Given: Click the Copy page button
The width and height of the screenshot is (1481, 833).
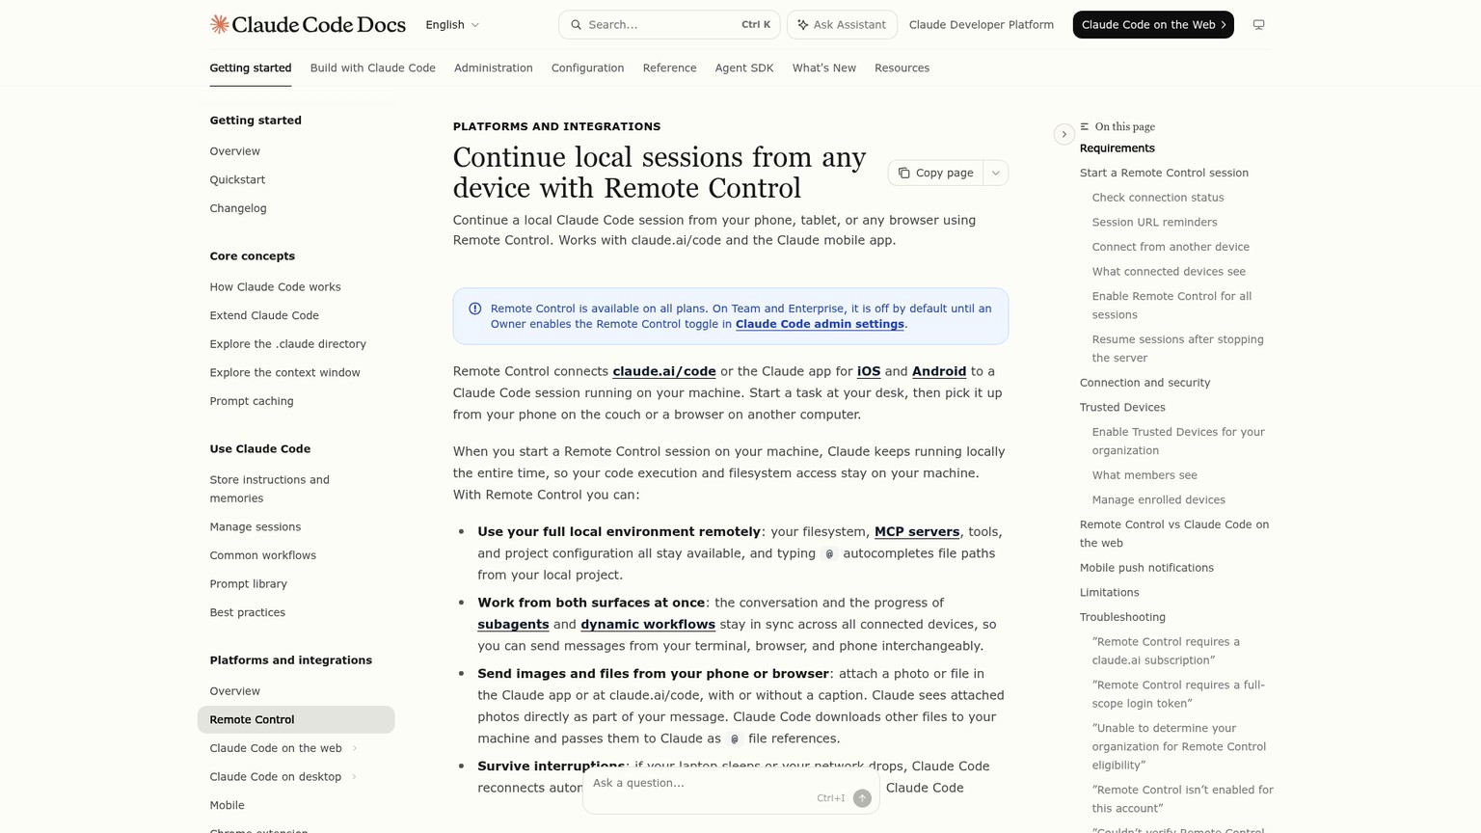Looking at the screenshot, I should [x=936, y=174].
